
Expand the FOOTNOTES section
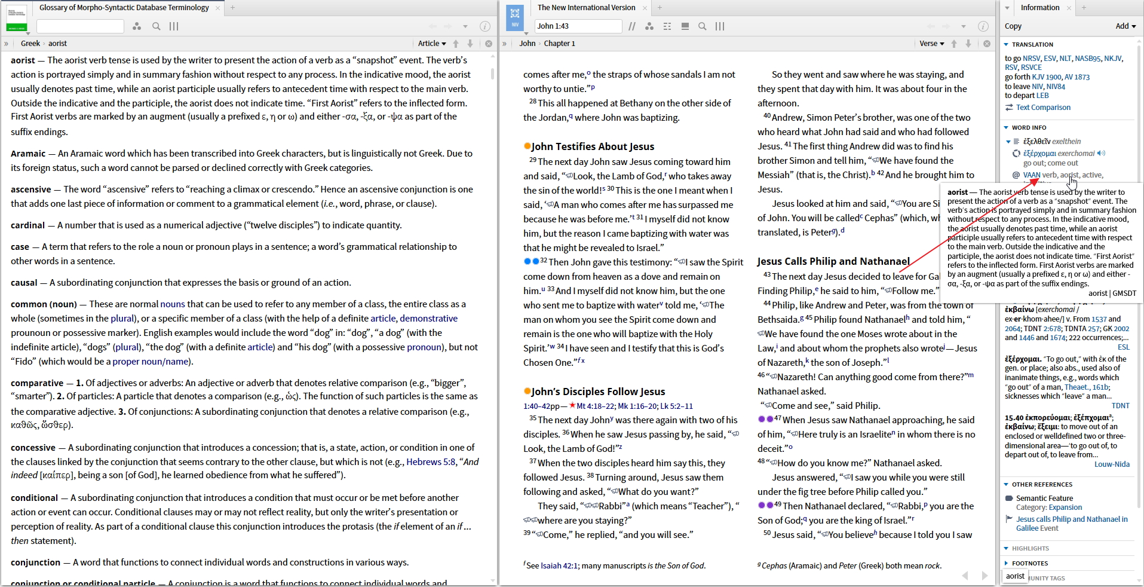point(1006,564)
